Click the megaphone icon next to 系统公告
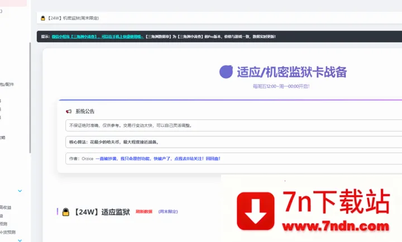The width and height of the screenshot is (402, 242). click(69, 111)
